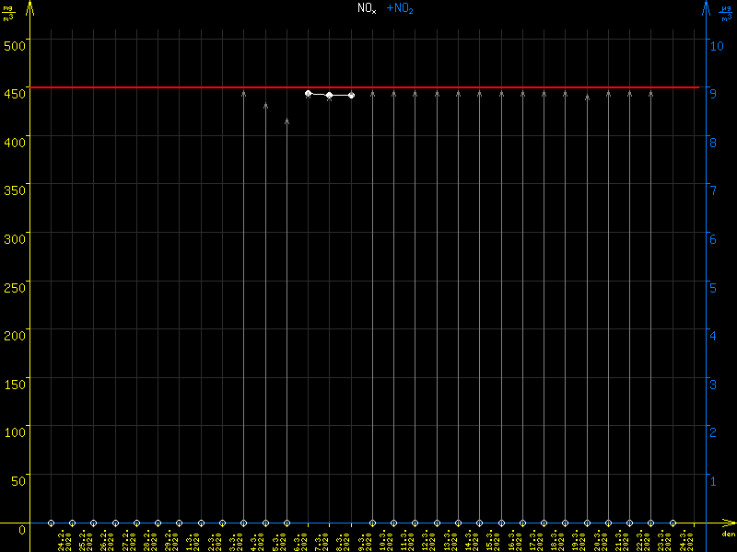This screenshot has height=552, width=737.
Task: Click the NOx legend label at top
Action: (367, 8)
